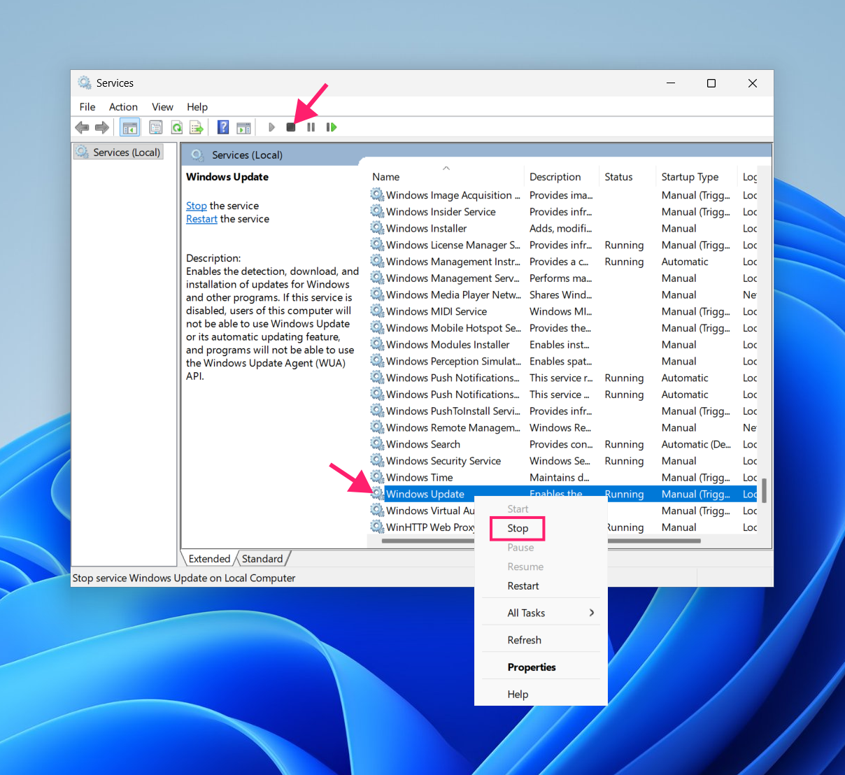Open the Help menu in menu bar
Screen dimensions: 845x775
[197, 107]
